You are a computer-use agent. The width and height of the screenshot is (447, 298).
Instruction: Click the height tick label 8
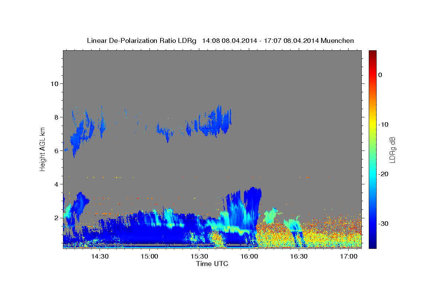(57, 117)
